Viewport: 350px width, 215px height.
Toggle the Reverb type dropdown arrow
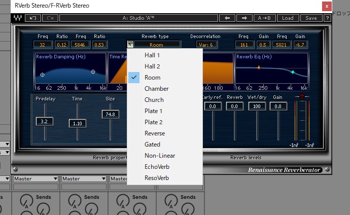pyautogui.click(x=130, y=45)
